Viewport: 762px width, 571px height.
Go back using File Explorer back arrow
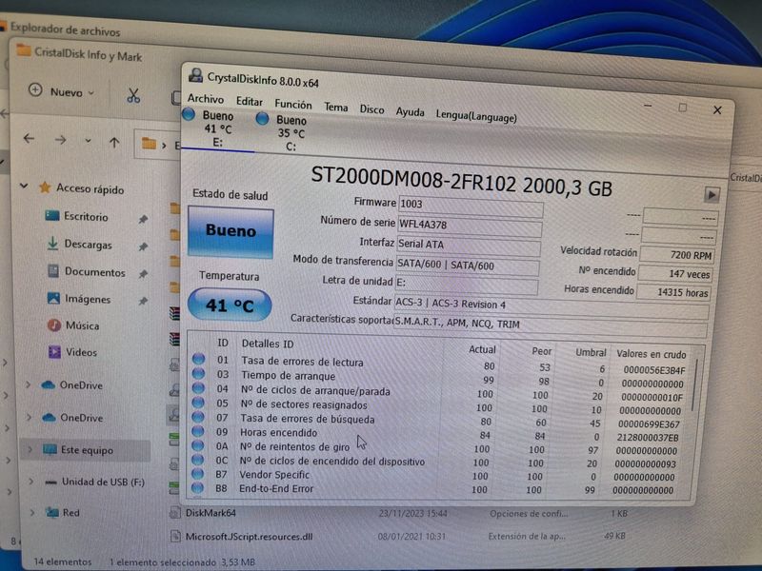(x=30, y=139)
